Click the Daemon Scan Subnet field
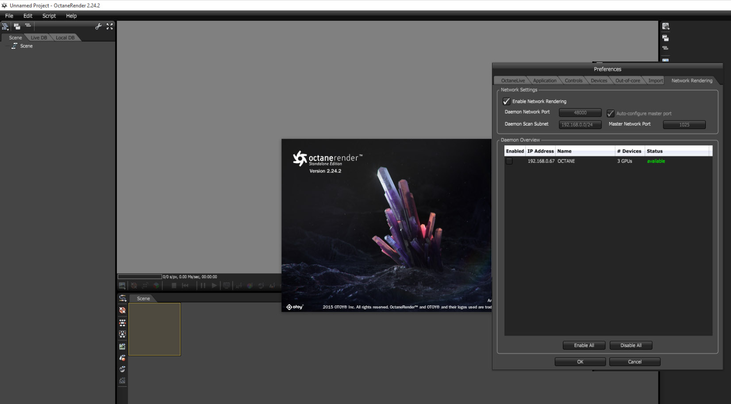The height and width of the screenshot is (404, 731). coord(580,125)
